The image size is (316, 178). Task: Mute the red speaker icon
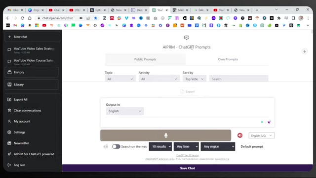(240, 135)
